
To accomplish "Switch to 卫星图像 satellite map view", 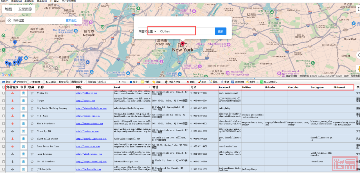I will click(25, 9).
